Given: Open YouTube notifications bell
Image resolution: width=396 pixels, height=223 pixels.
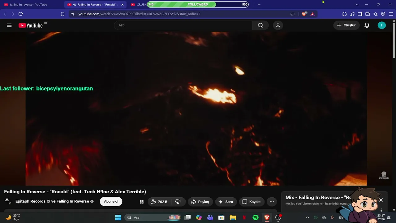Looking at the screenshot, I should 367,25.
